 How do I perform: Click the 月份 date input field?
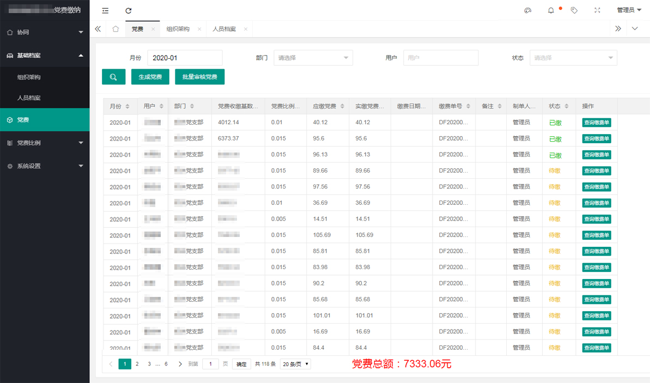[x=185, y=58]
